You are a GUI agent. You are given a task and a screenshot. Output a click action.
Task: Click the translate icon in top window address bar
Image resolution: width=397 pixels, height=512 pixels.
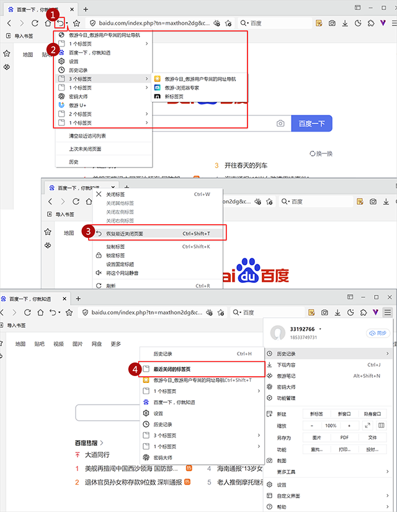pyautogui.click(x=216, y=23)
